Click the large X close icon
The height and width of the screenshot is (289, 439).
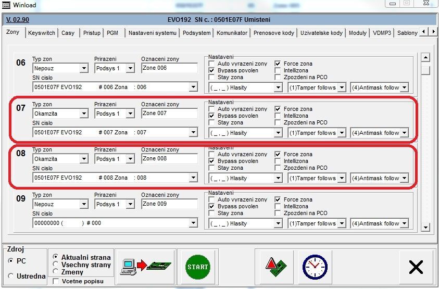416,267
